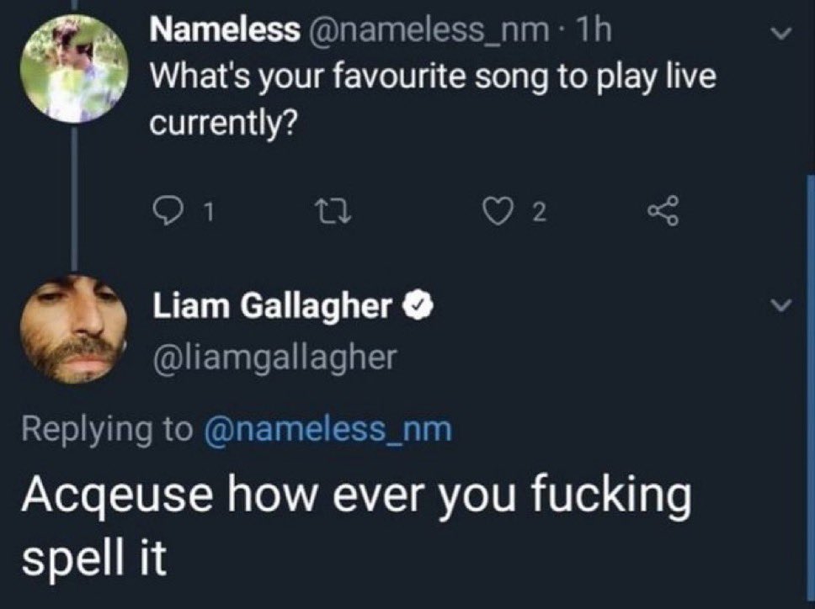
Task: Click the reply count number 1
Action: tap(208, 212)
